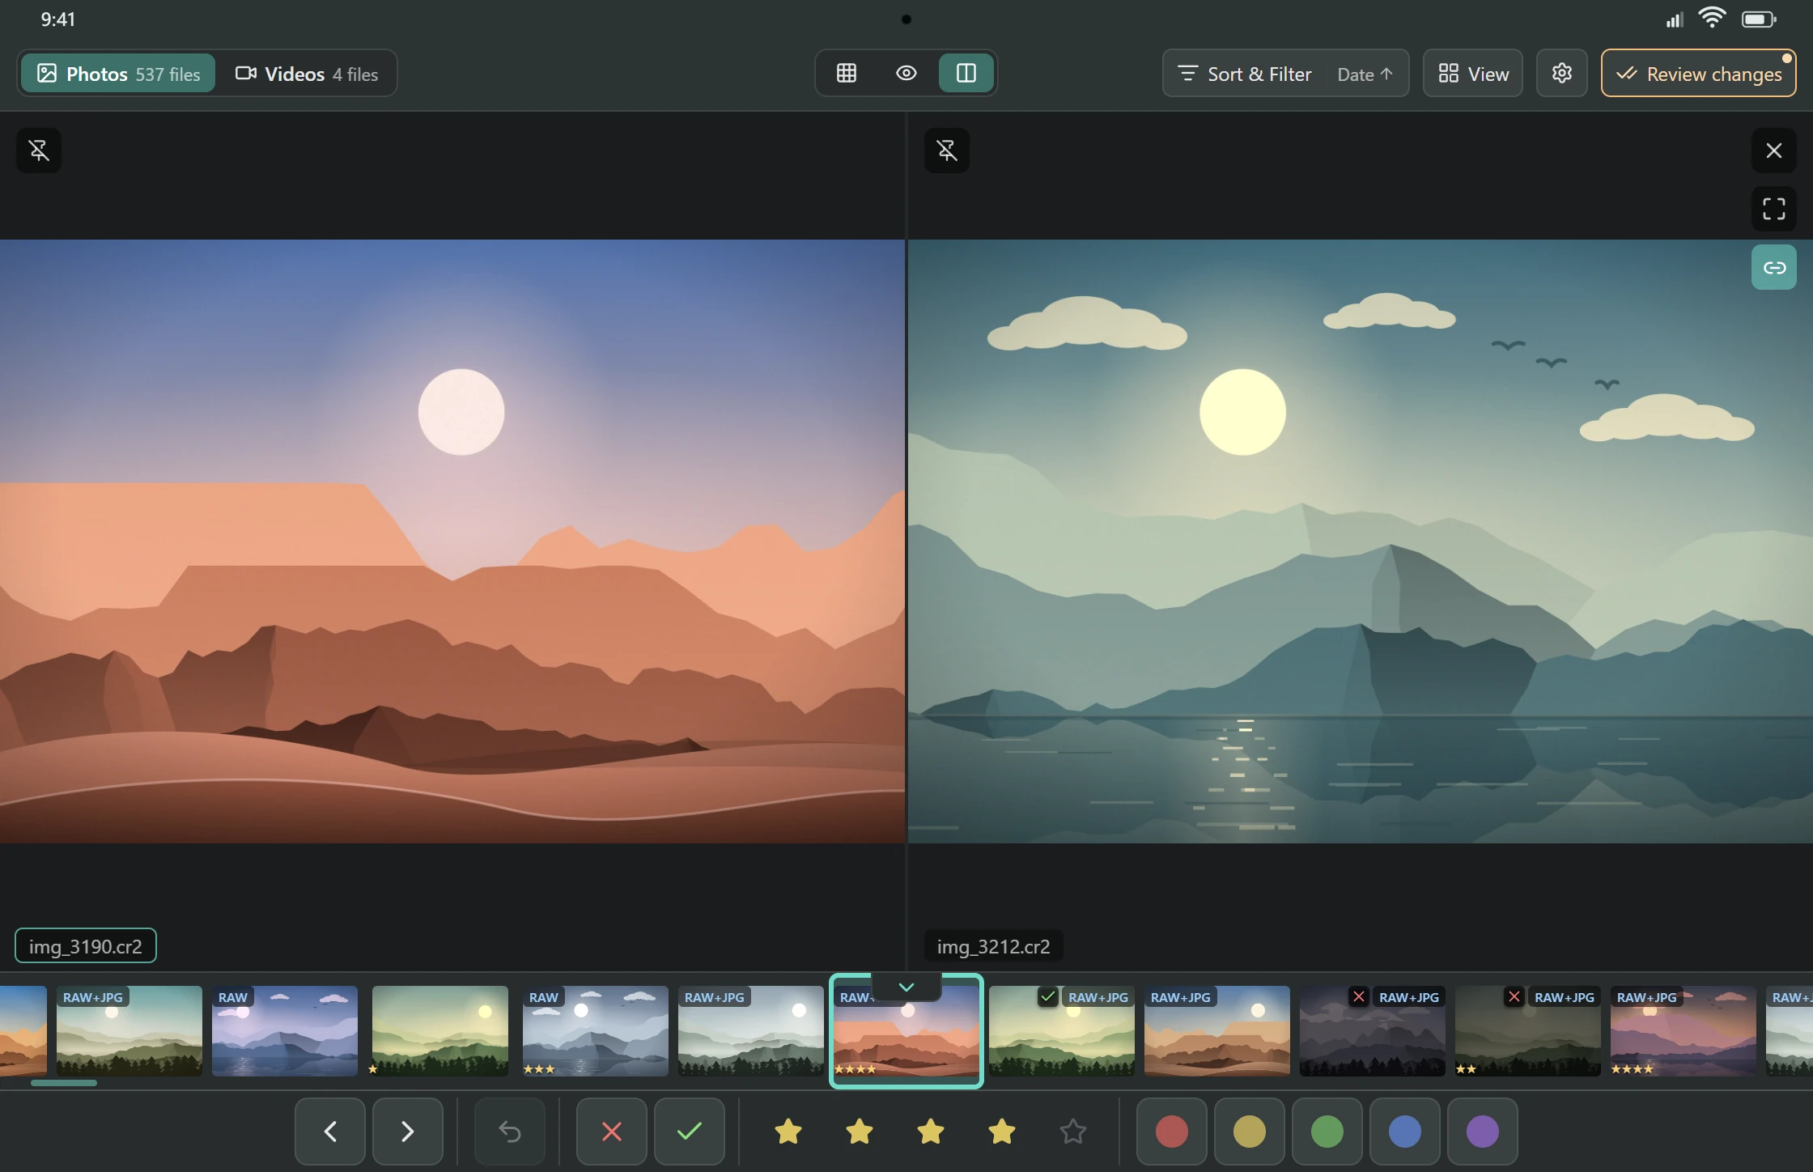Image resolution: width=1813 pixels, height=1172 pixels.
Task: Undo the last action
Action: coord(510,1132)
